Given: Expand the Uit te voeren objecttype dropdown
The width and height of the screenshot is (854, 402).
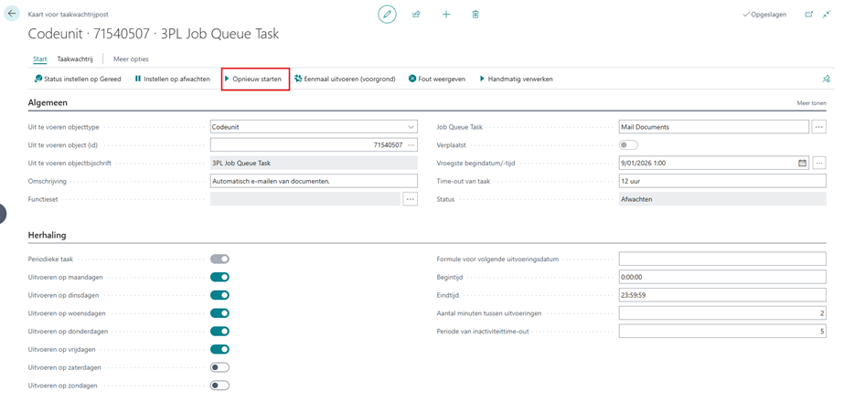Looking at the screenshot, I should [411, 127].
